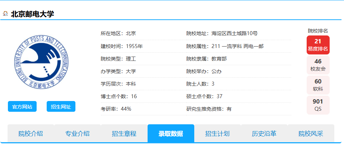Switch to the 院校介绍 tab

point(31,134)
